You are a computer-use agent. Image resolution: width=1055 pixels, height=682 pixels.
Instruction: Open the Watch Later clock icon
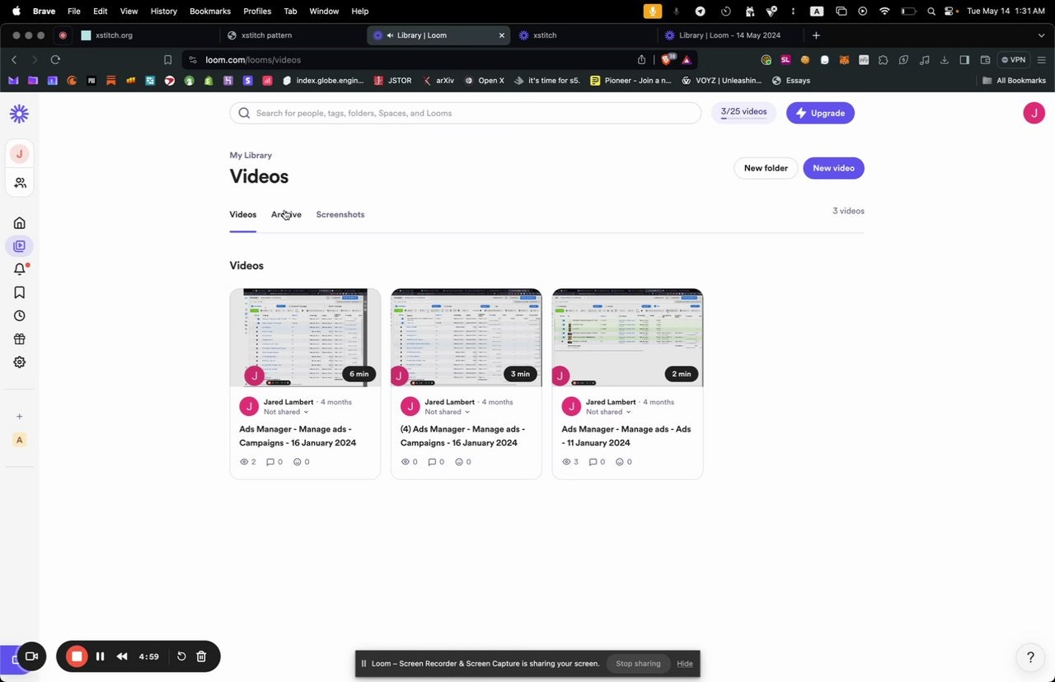point(19,315)
